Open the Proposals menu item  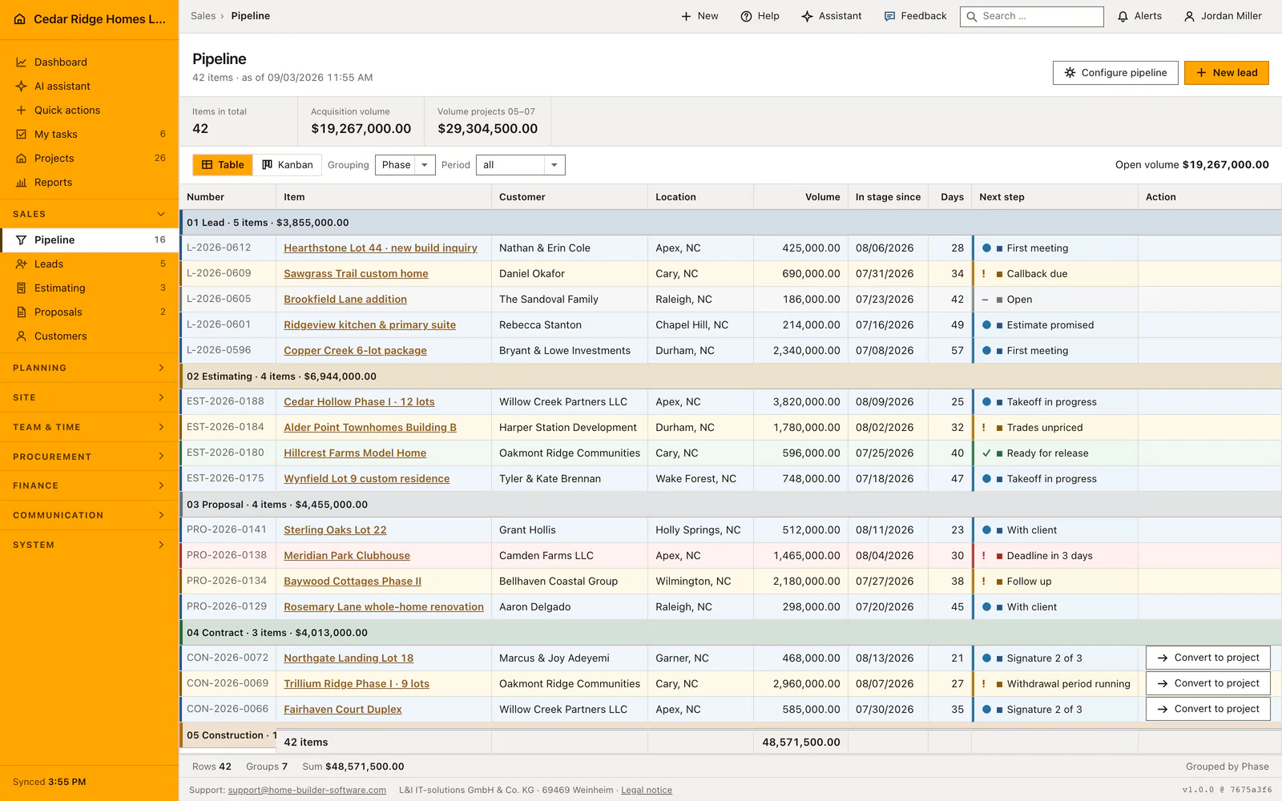89,312
